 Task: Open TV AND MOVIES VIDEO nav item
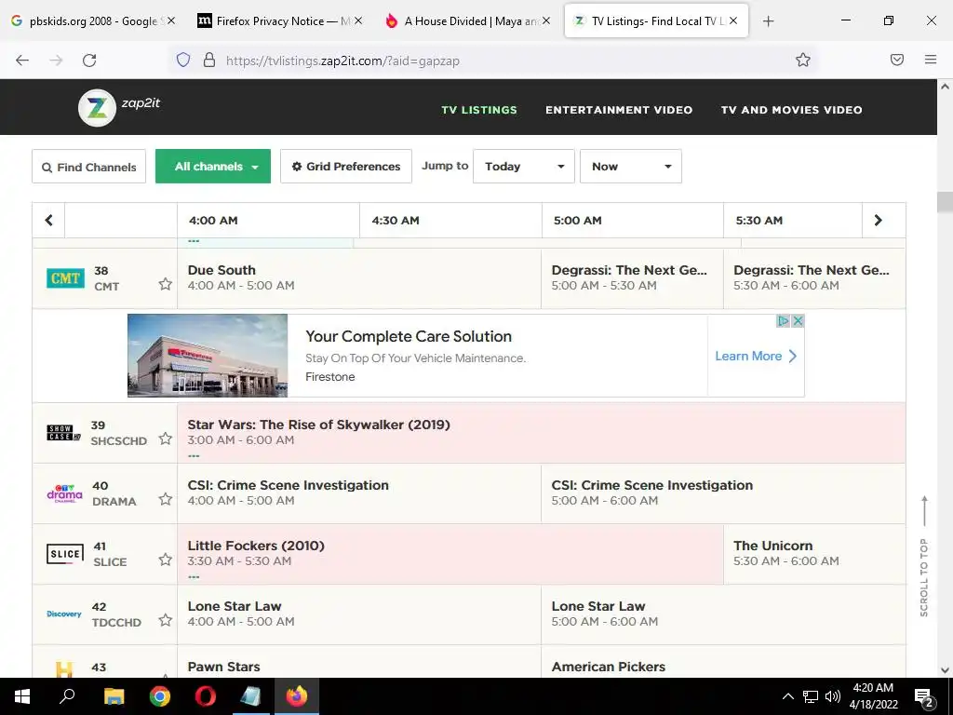(791, 110)
